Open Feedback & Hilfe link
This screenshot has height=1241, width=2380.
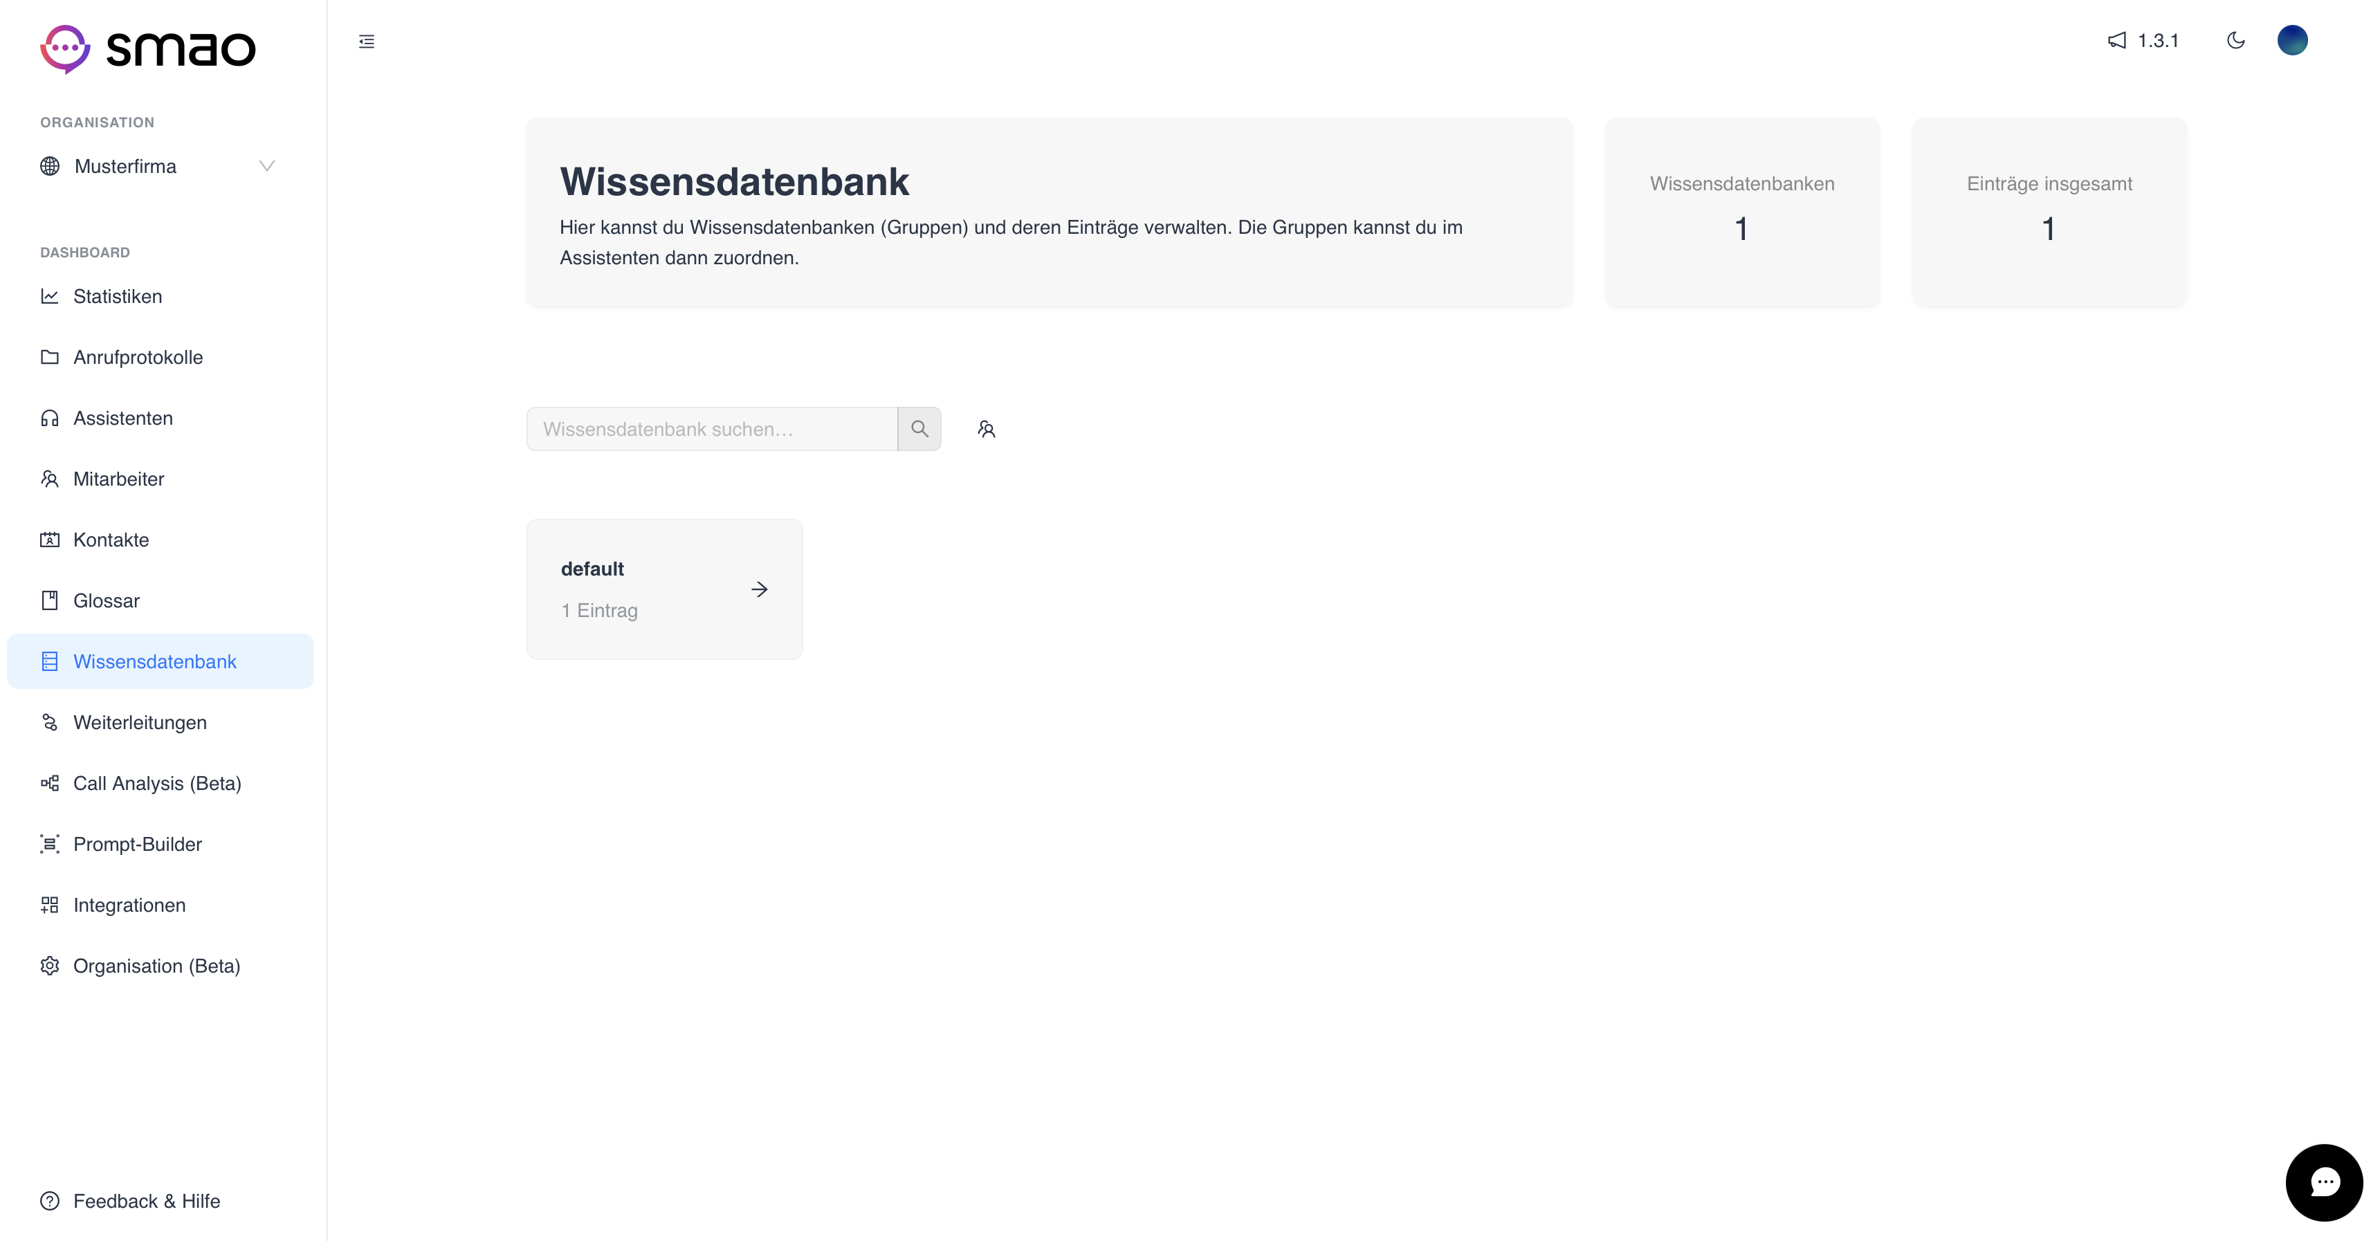pyautogui.click(x=146, y=1202)
